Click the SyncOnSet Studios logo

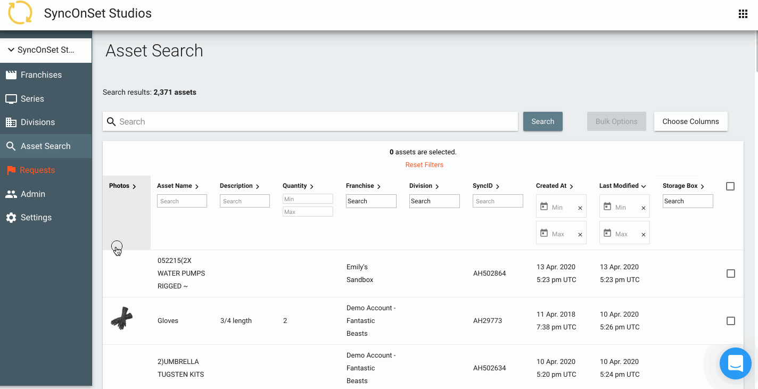20,13
